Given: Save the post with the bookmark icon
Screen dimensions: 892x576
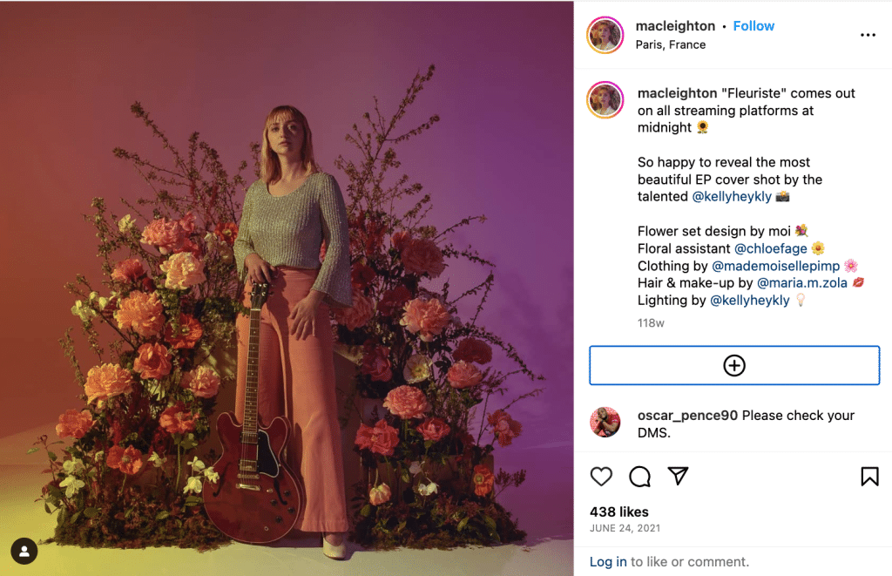Looking at the screenshot, I should 869,476.
